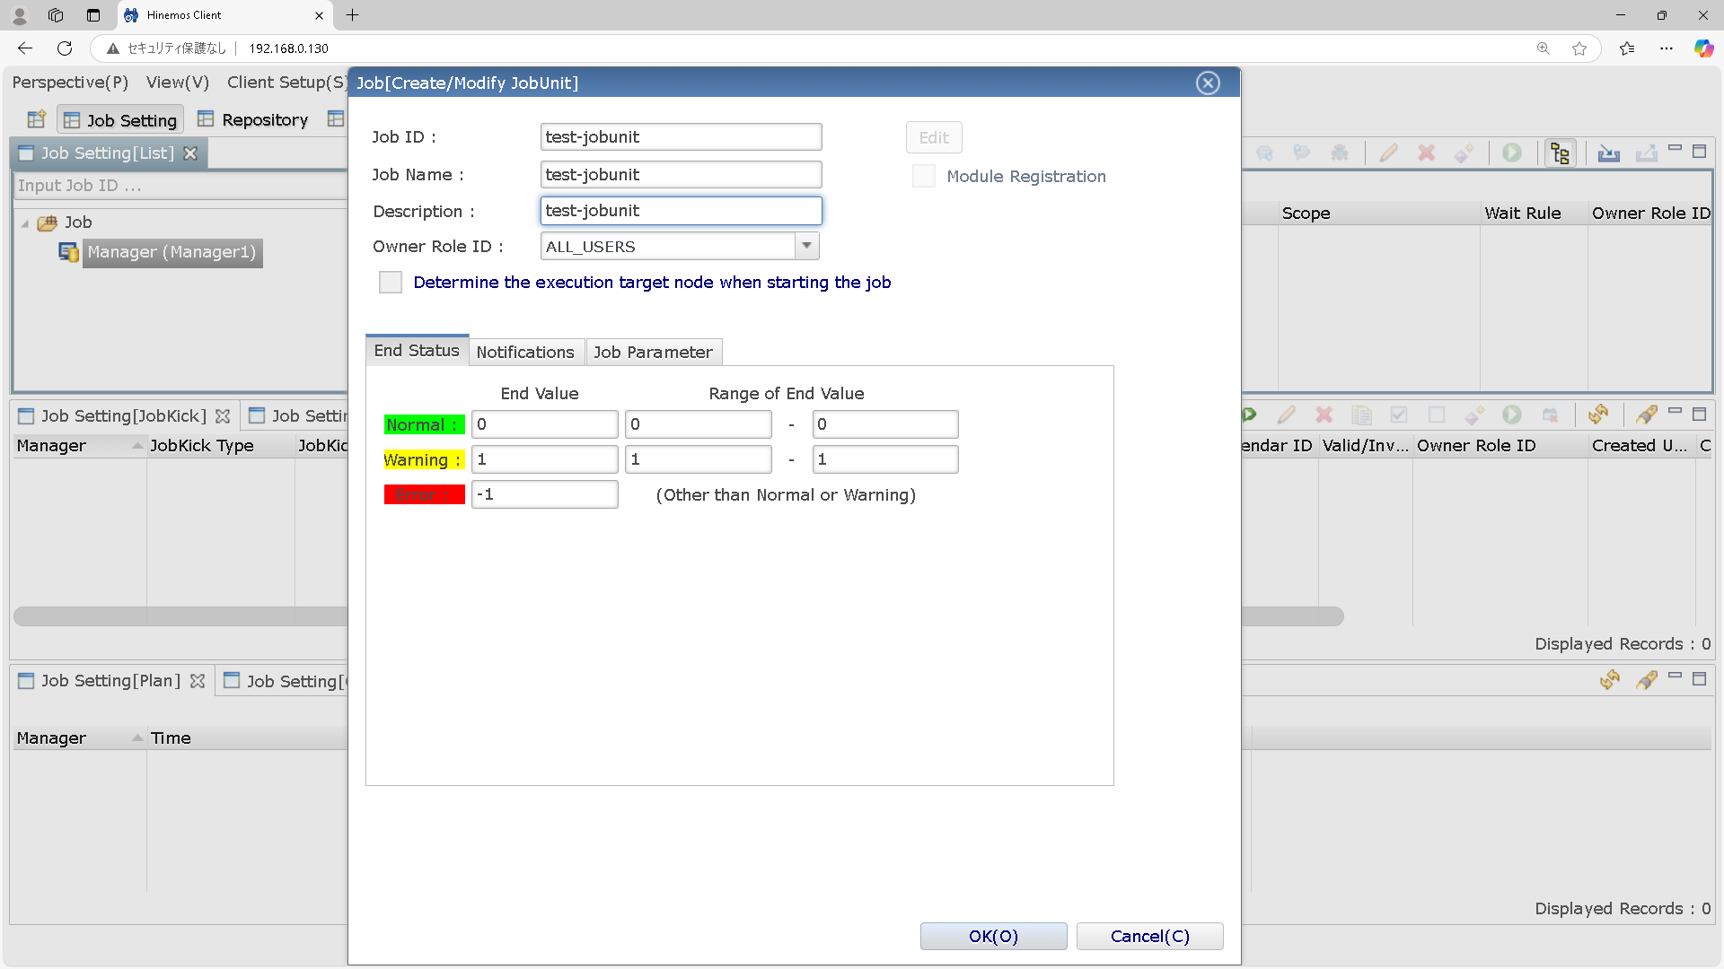Click the import job icon in toolbar
The height and width of the screenshot is (969, 1724).
coord(1608,153)
